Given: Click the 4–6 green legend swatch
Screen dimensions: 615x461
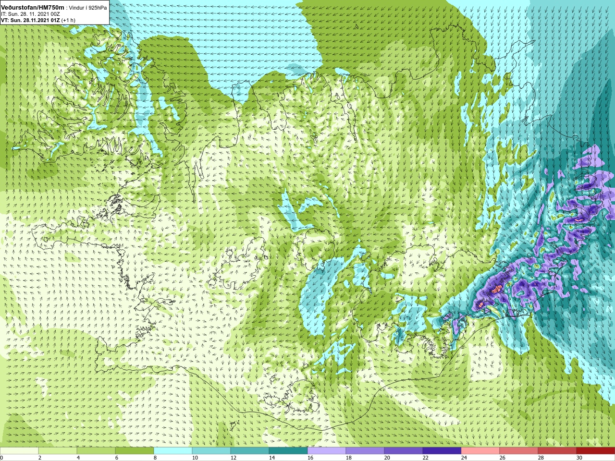Looking at the screenshot, I should pyautogui.click(x=96, y=451).
